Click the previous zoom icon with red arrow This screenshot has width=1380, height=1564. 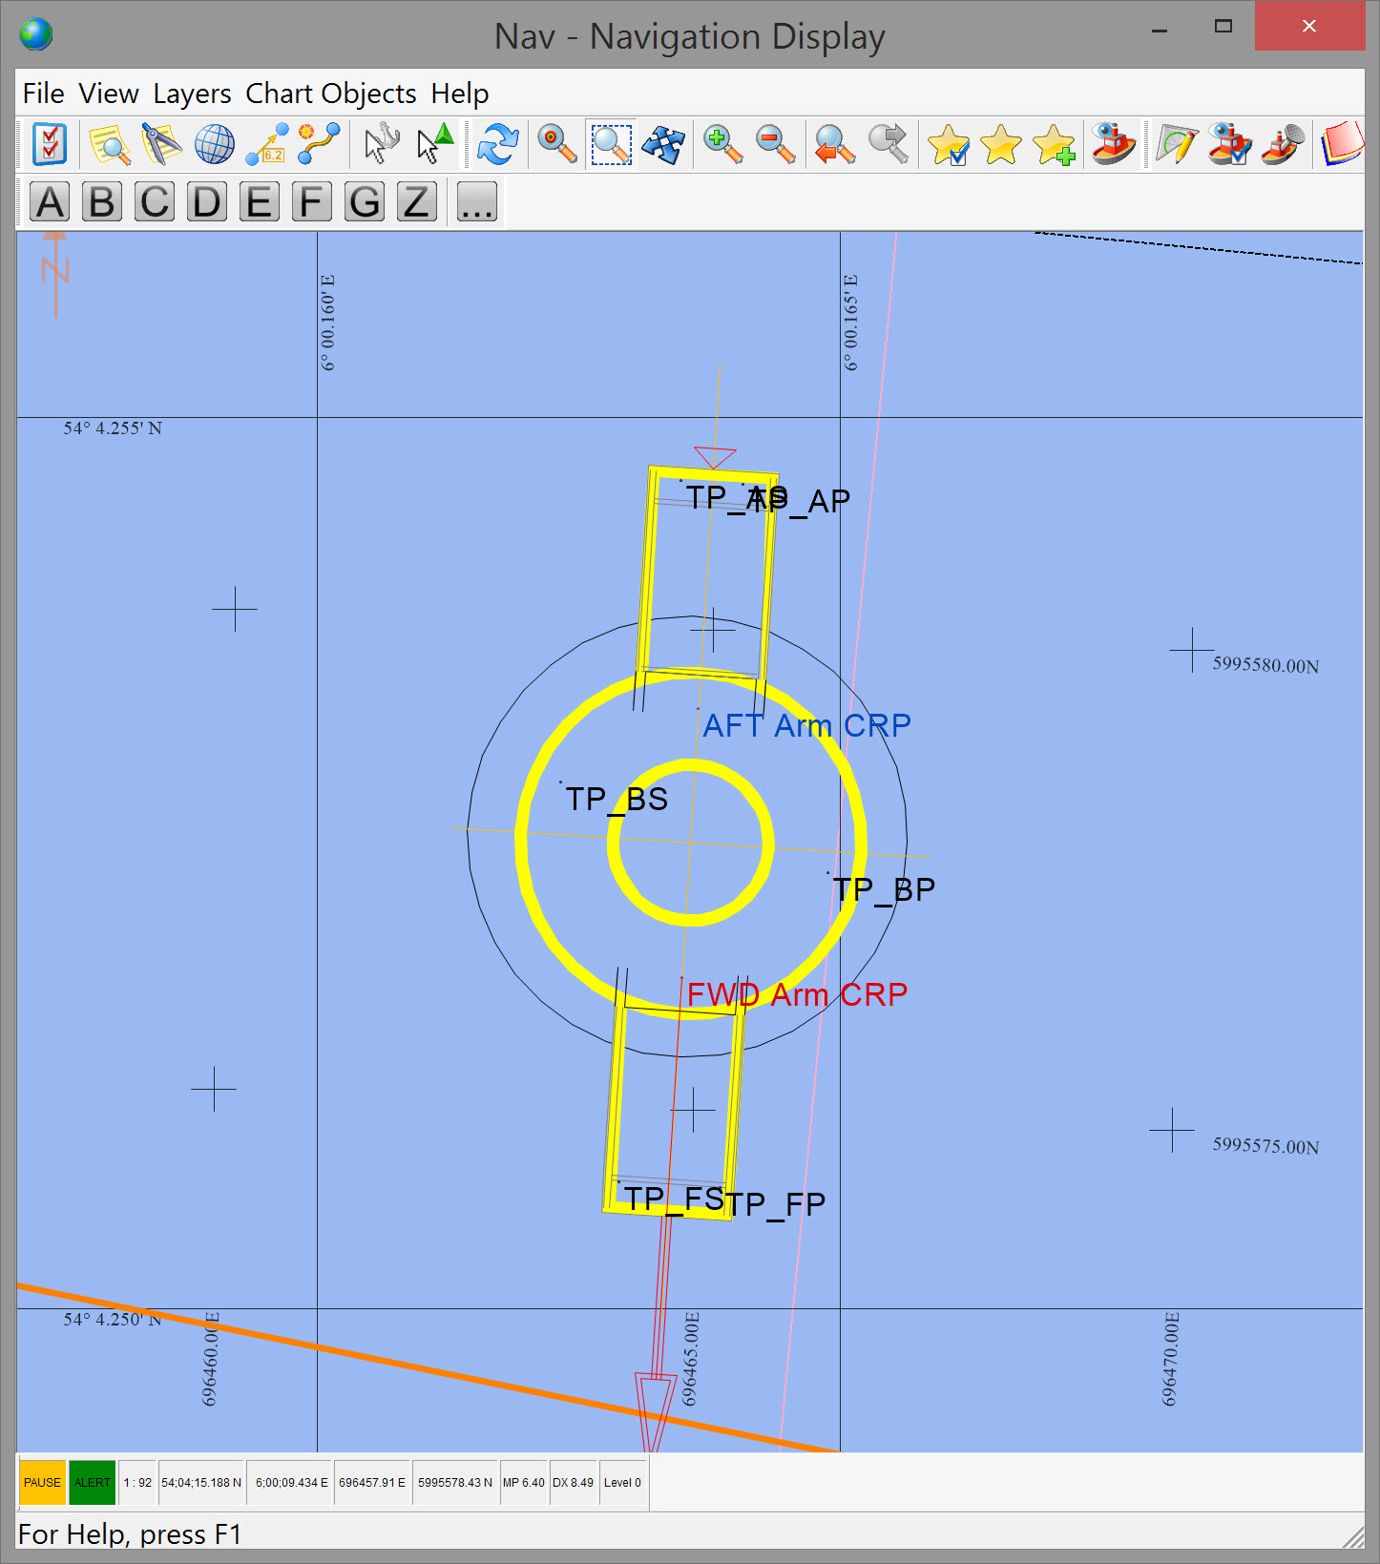[x=834, y=144]
